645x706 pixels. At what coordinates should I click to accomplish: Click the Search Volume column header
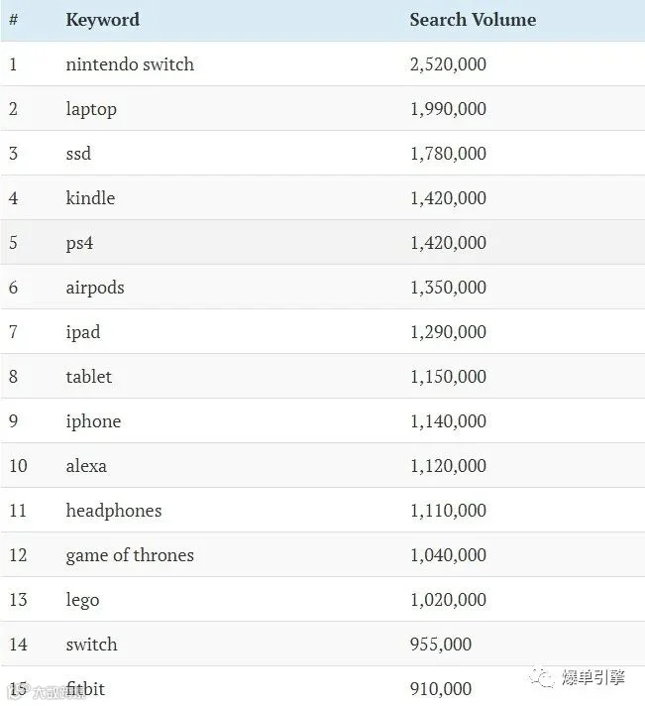tap(473, 20)
